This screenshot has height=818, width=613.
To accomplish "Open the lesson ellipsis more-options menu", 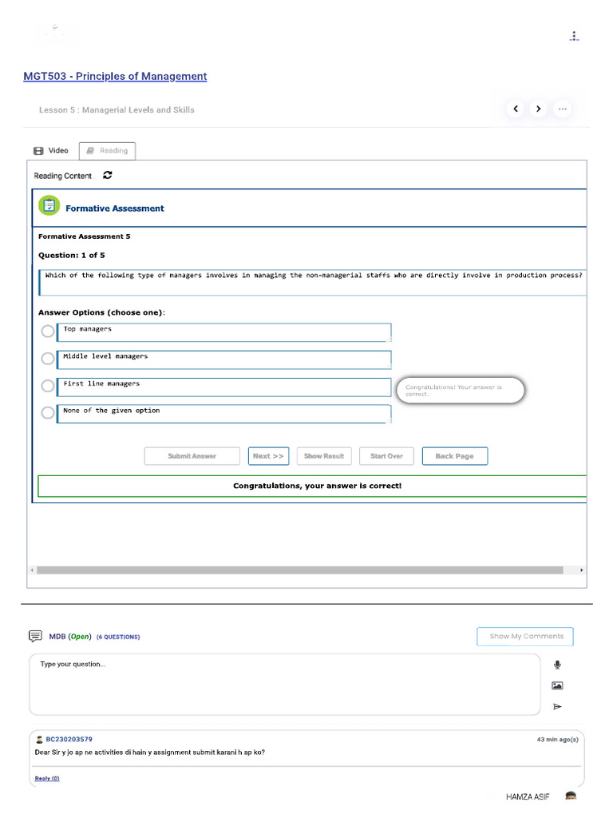I will (x=563, y=109).
